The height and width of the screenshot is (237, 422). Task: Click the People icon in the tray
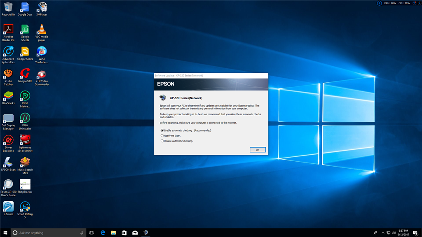(x=375, y=233)
